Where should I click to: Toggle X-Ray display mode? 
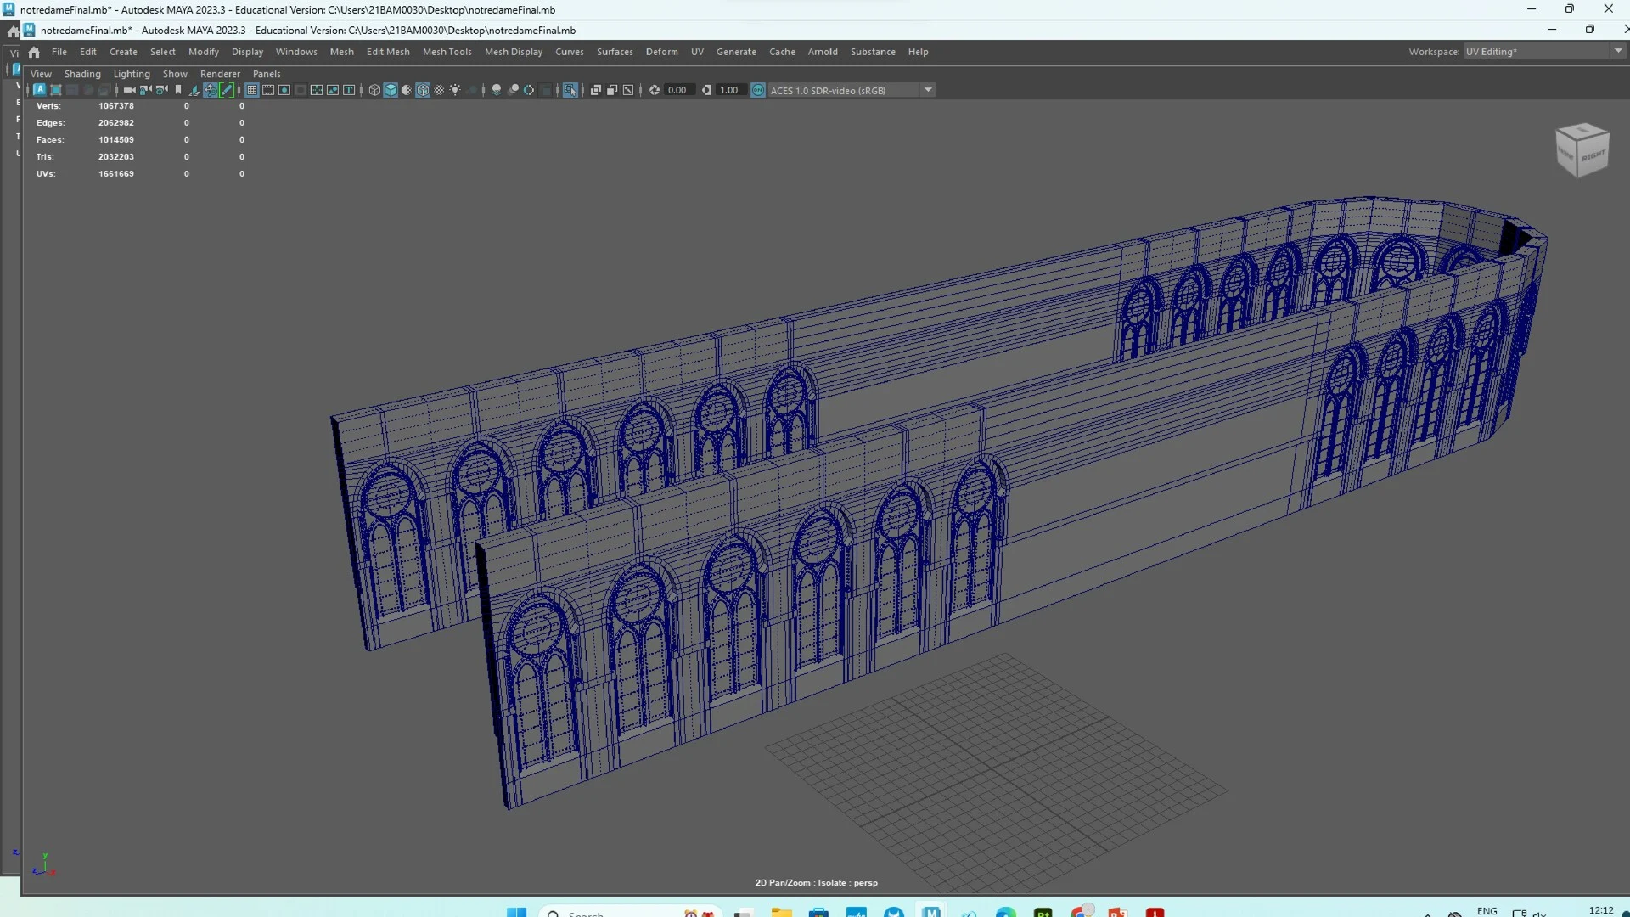coord(597,90)
